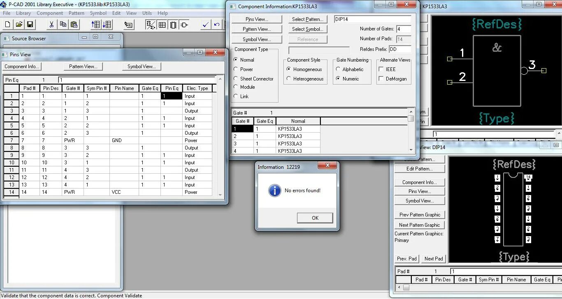Open the Symbol menu
The width and height of the screenshot is (562, 299).
(98, 13)
